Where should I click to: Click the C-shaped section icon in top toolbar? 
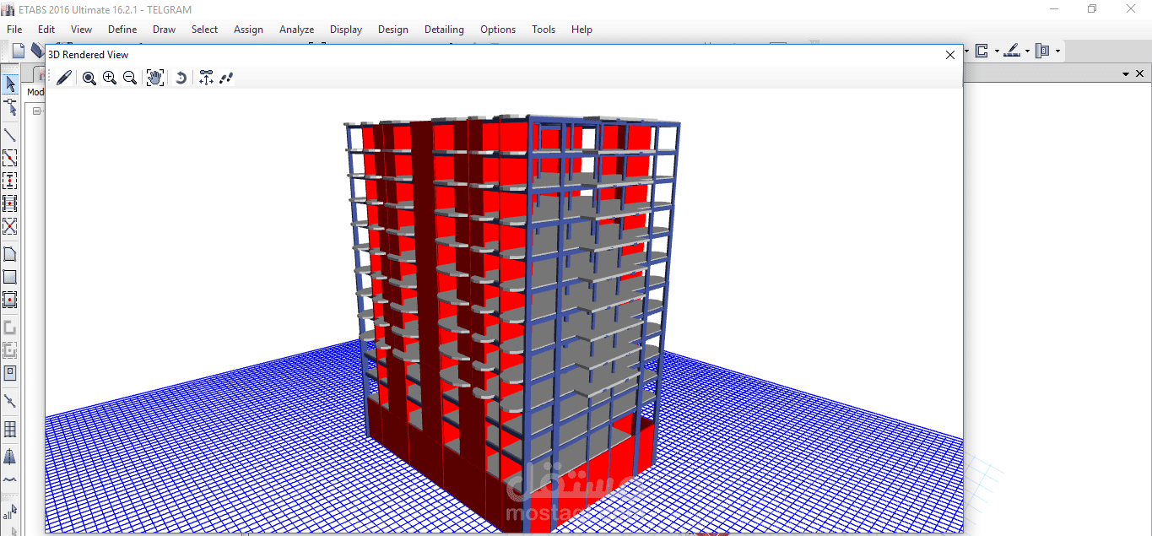pos(982,51)
